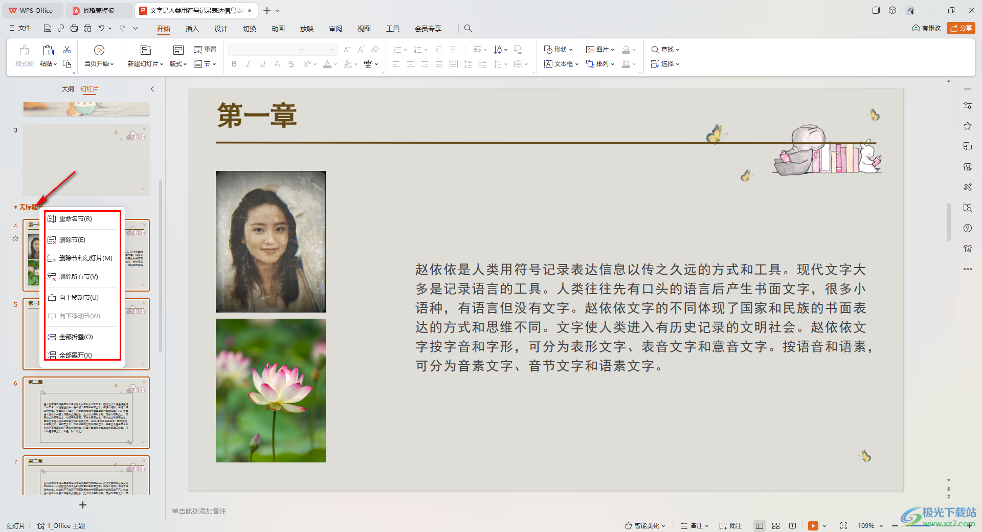Screen dimensions: 982x532
Task: Click the Print icon in quick access bar
Action: tap(74, 29)
